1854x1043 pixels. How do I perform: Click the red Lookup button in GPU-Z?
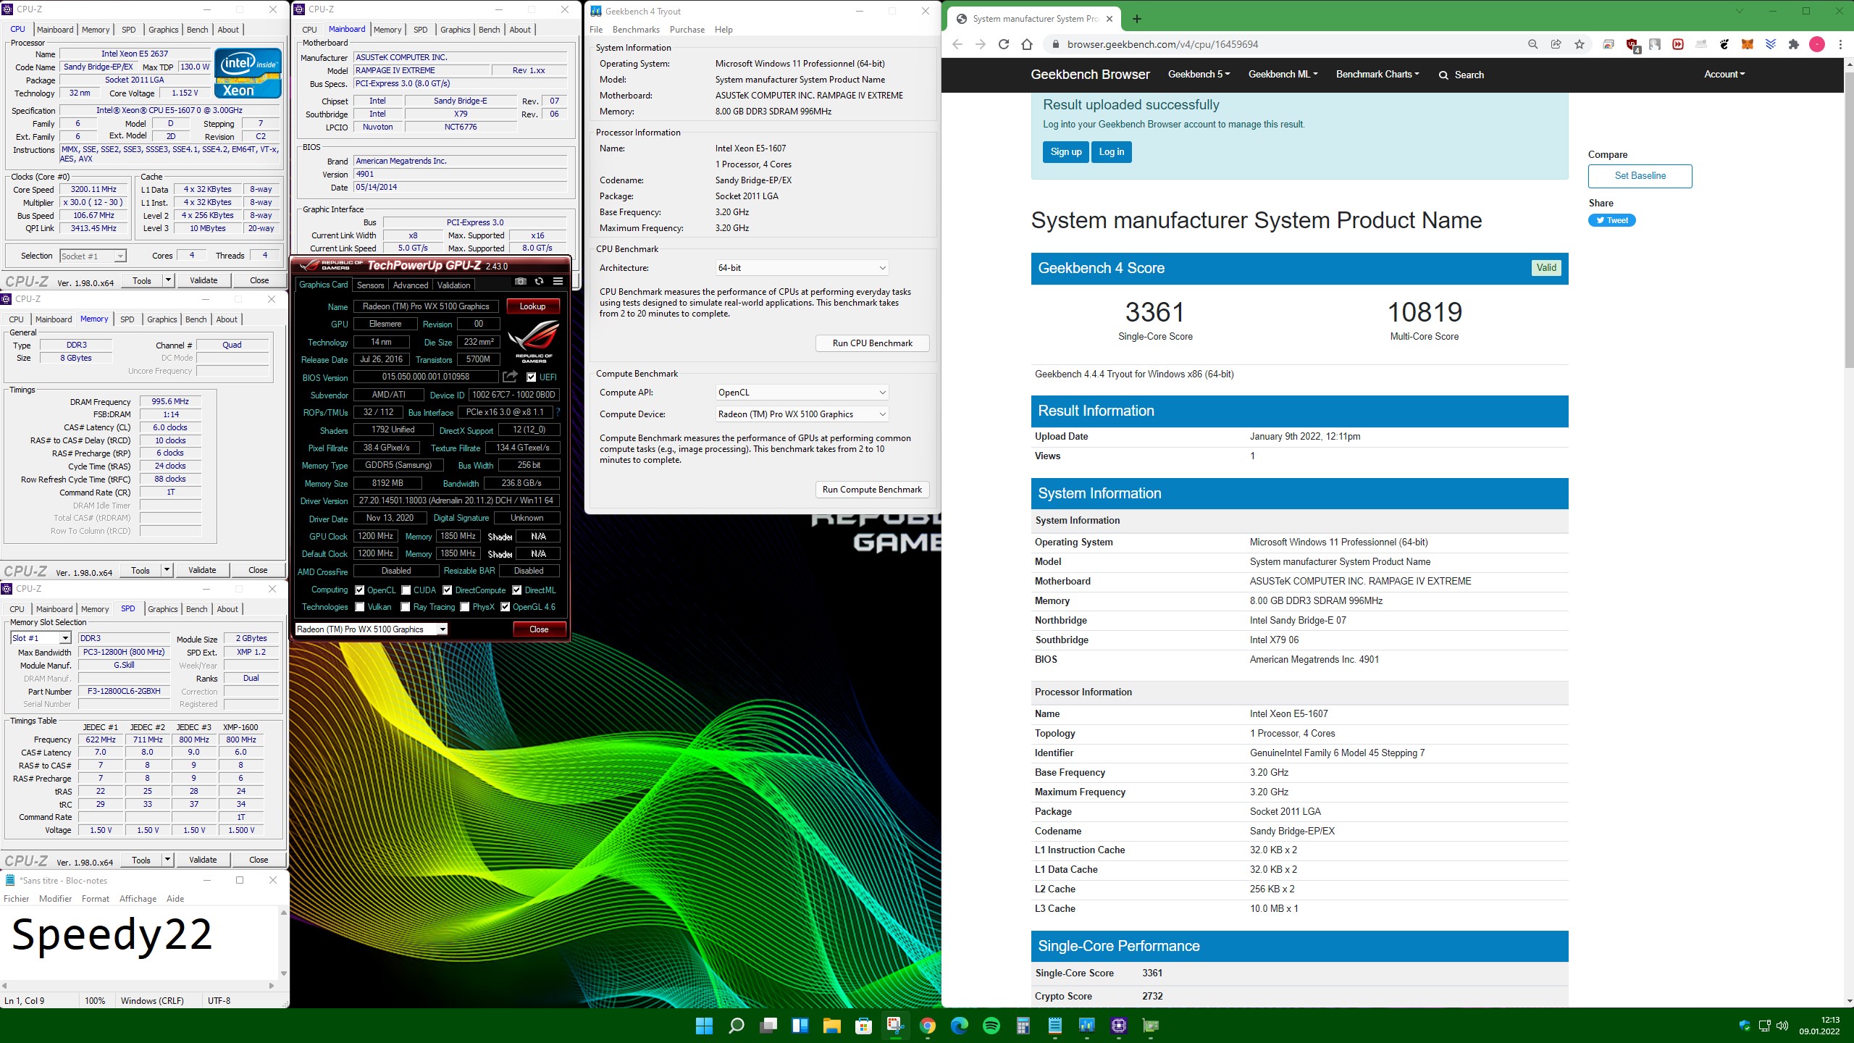coord(532,306)
